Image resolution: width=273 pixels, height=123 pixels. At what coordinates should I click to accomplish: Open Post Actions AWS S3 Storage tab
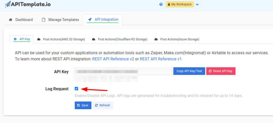[x=61, y=39]
